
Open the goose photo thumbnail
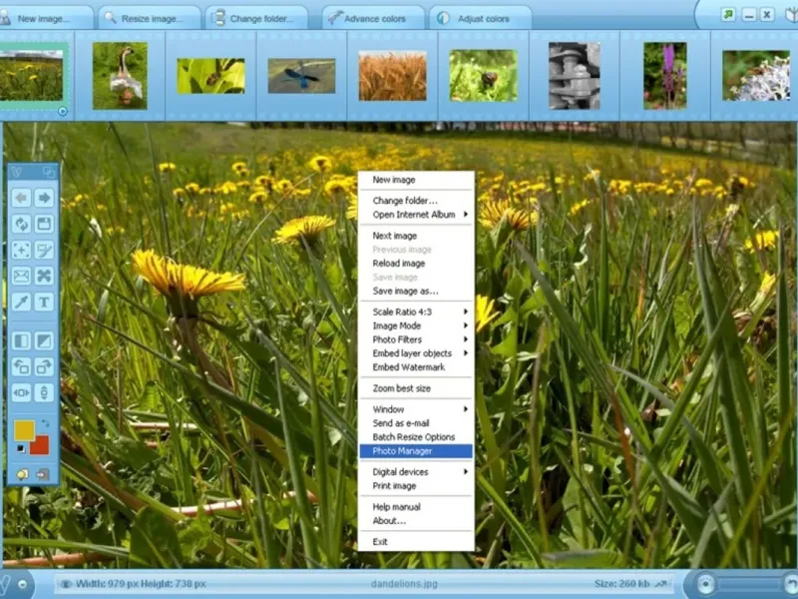coord(120,75)
